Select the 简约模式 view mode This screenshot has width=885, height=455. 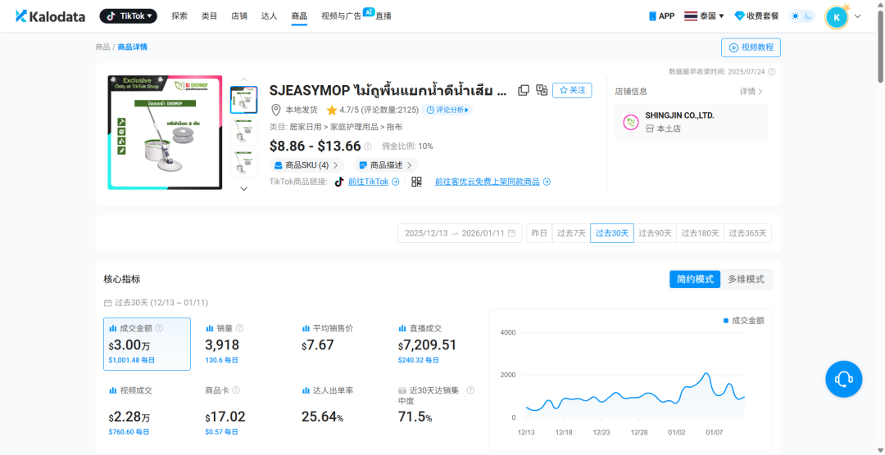tap(695, 279)
